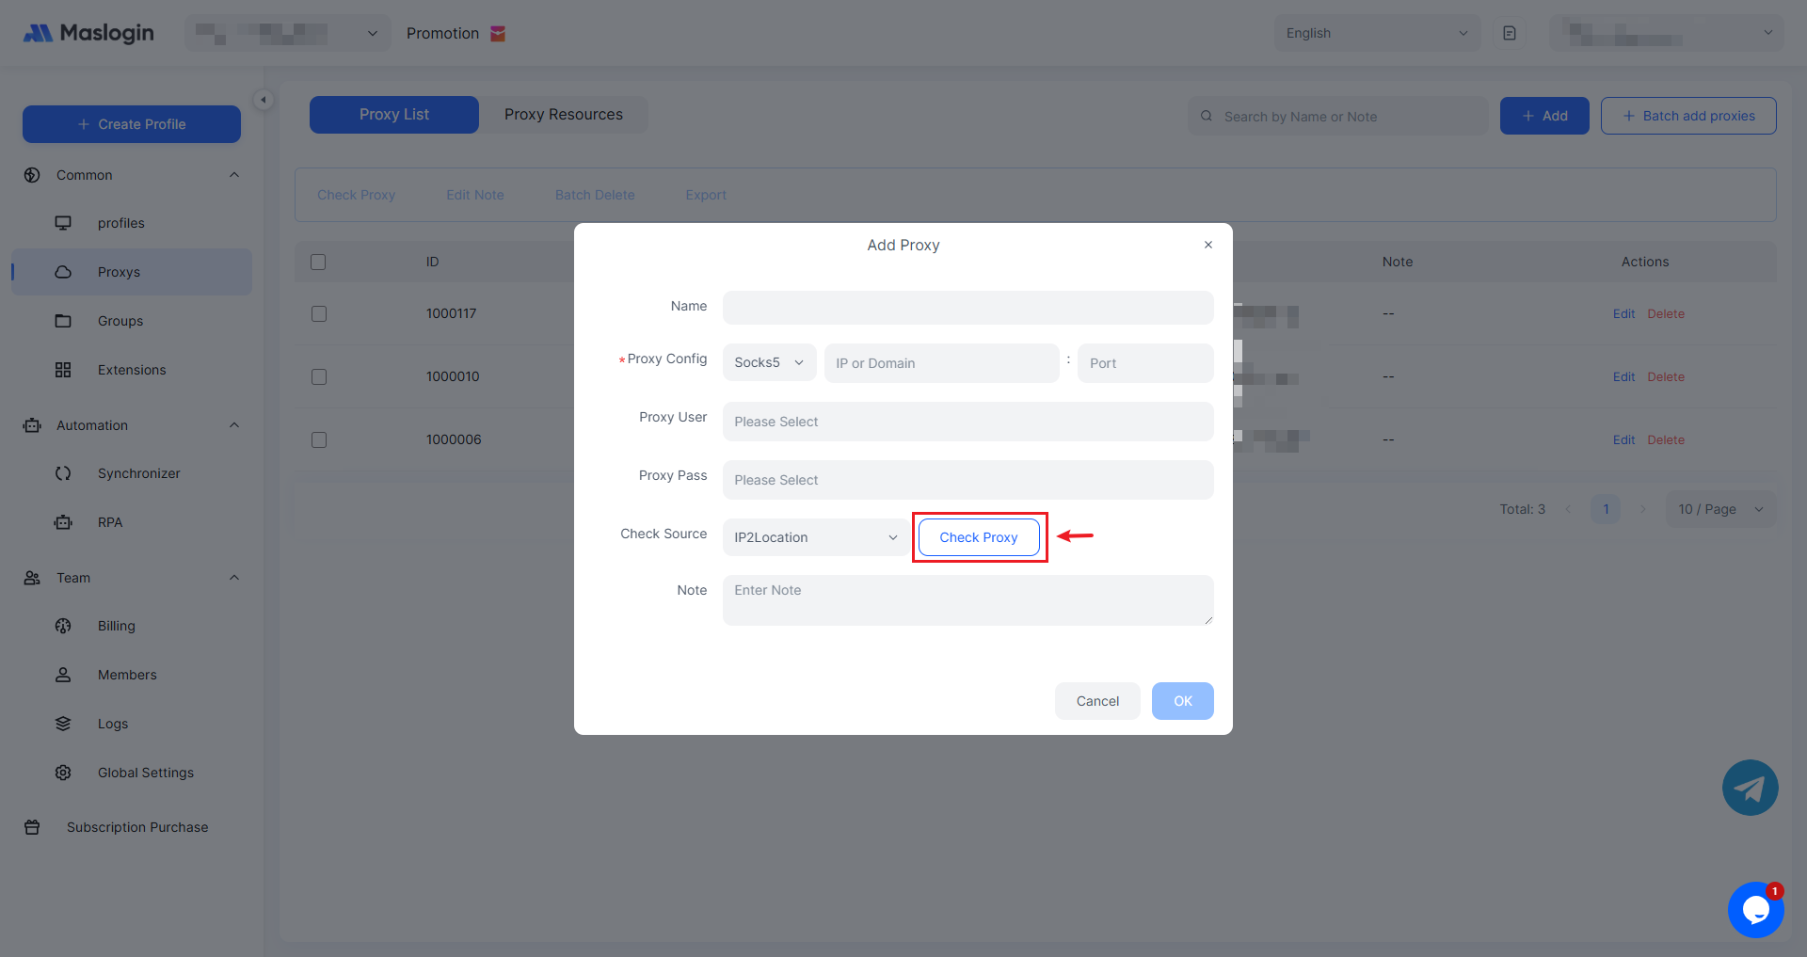The image size is (1807, 957).
Task: Collapse sidebar with the arrow icon
Action: [264, 100]
